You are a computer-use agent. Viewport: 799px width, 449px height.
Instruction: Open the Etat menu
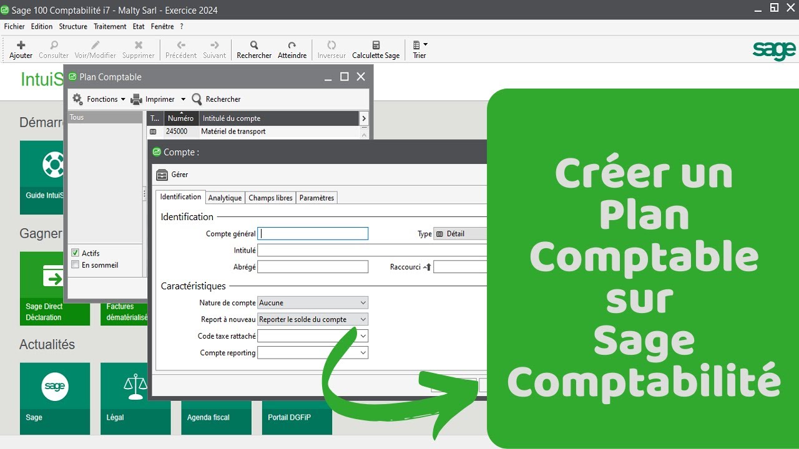pyautogui.click(x=139, y=27)
